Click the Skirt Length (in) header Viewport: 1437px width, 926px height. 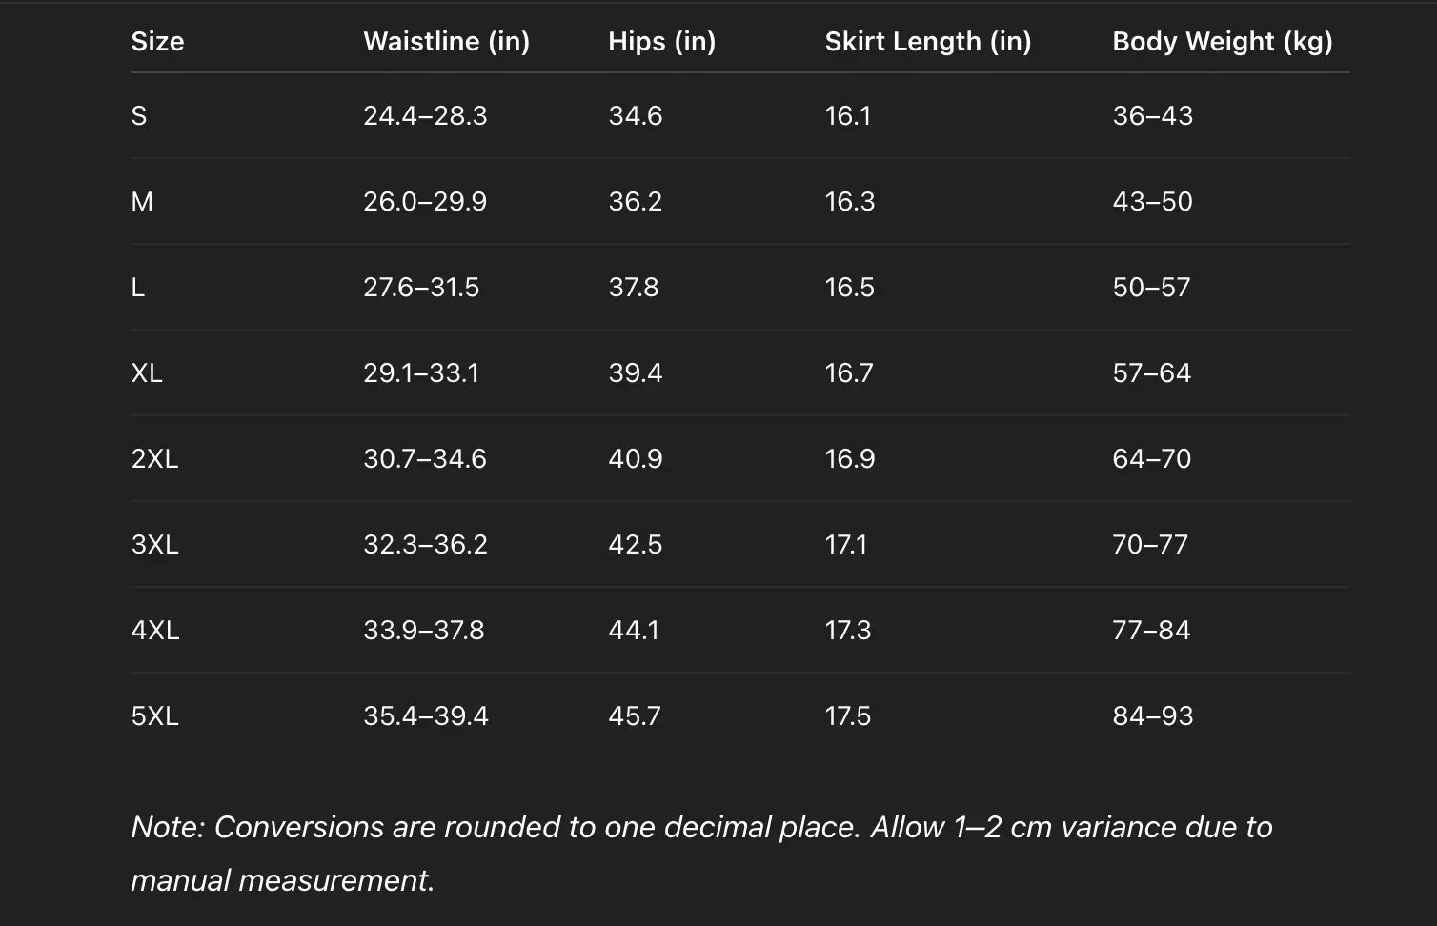(927, 42)
